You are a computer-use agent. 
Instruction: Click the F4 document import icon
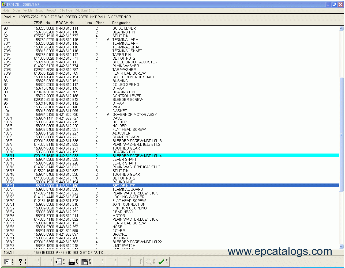(60, 262)
